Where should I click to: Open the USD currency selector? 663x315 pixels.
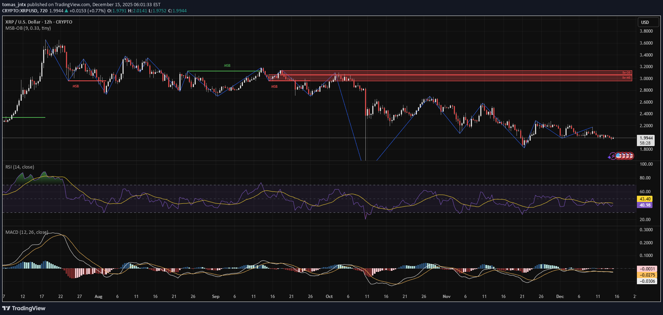pos(648,22)
